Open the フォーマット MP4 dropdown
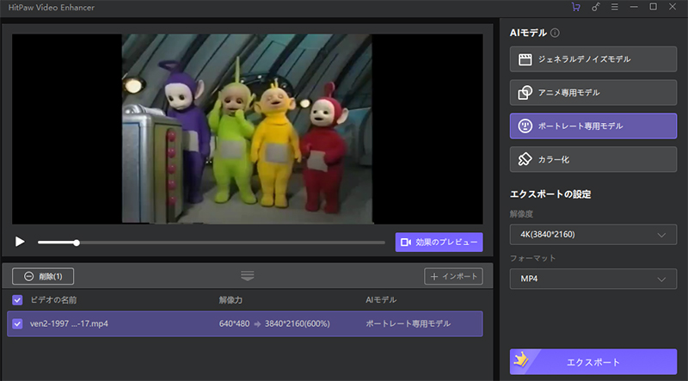688x381 pixels. tap(593, 280)
